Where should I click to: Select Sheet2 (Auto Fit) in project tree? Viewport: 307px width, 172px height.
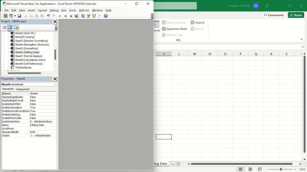[x=25, y=33]
